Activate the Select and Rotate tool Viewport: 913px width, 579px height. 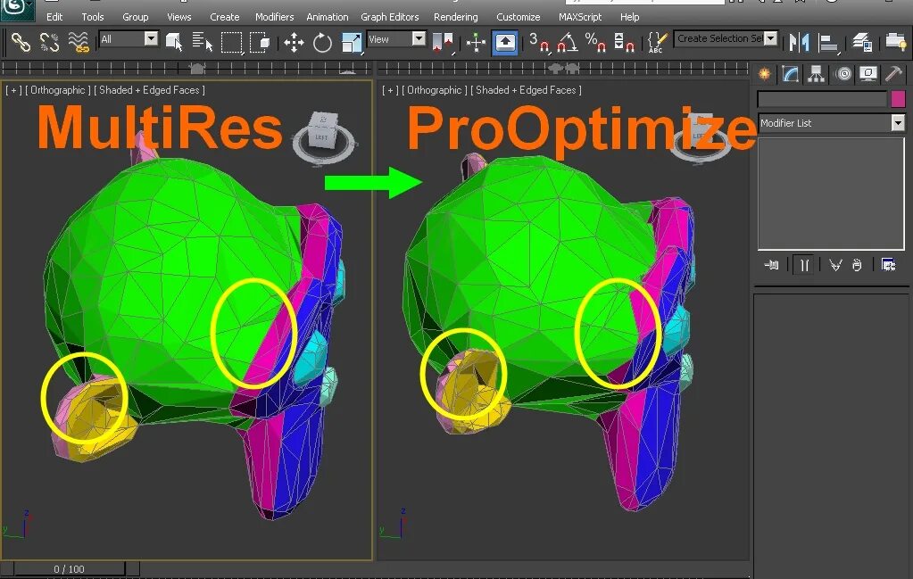tap(322, 42)
